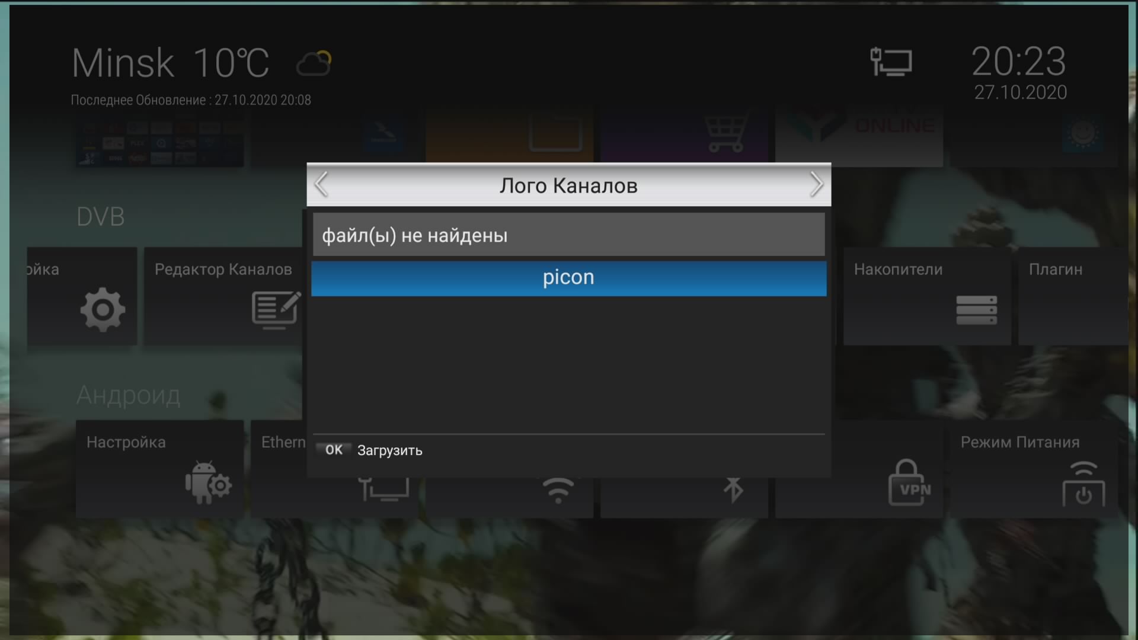Click the Лого Каналов dialog title
This screenshot has width=1138, height=640.
568,185
